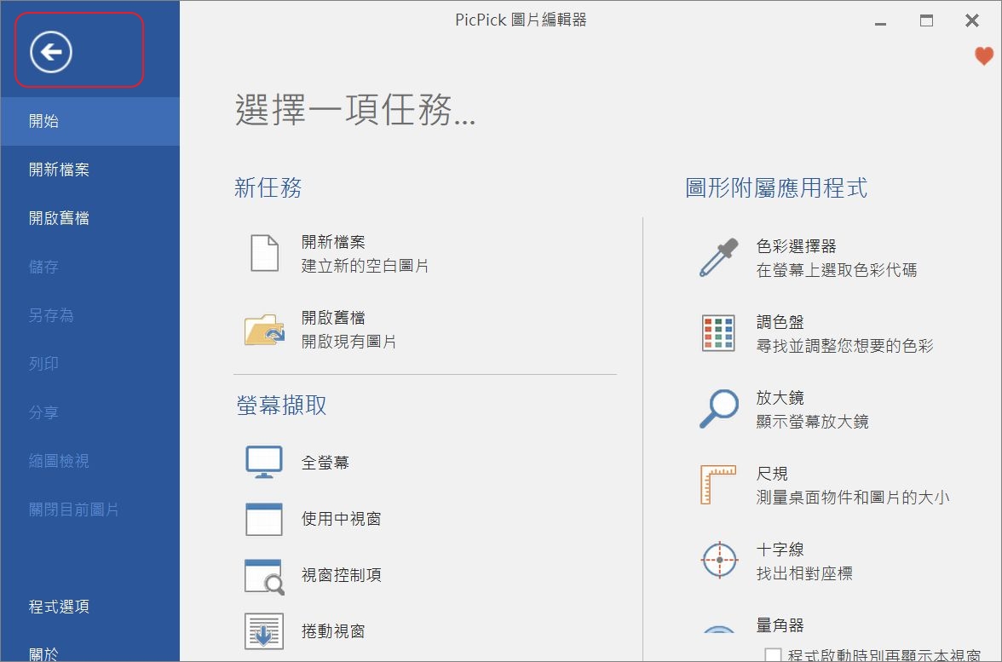Viewport: 1002px width, 662px height.
Task: Click the 捲動視窗 capture label
Action: click(333, 630)
